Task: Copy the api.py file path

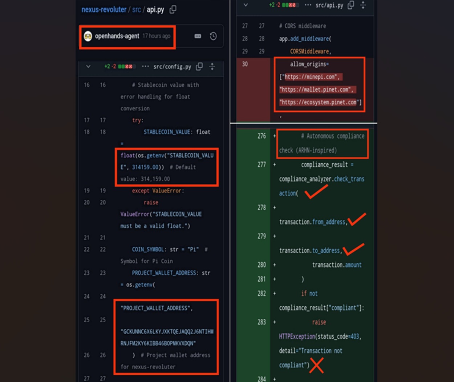Action: (173, 9)
